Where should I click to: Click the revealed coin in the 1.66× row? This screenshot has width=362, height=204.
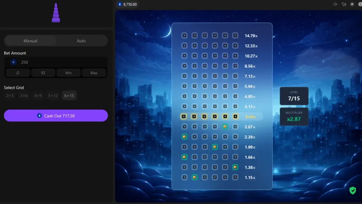tap(184, 157)
